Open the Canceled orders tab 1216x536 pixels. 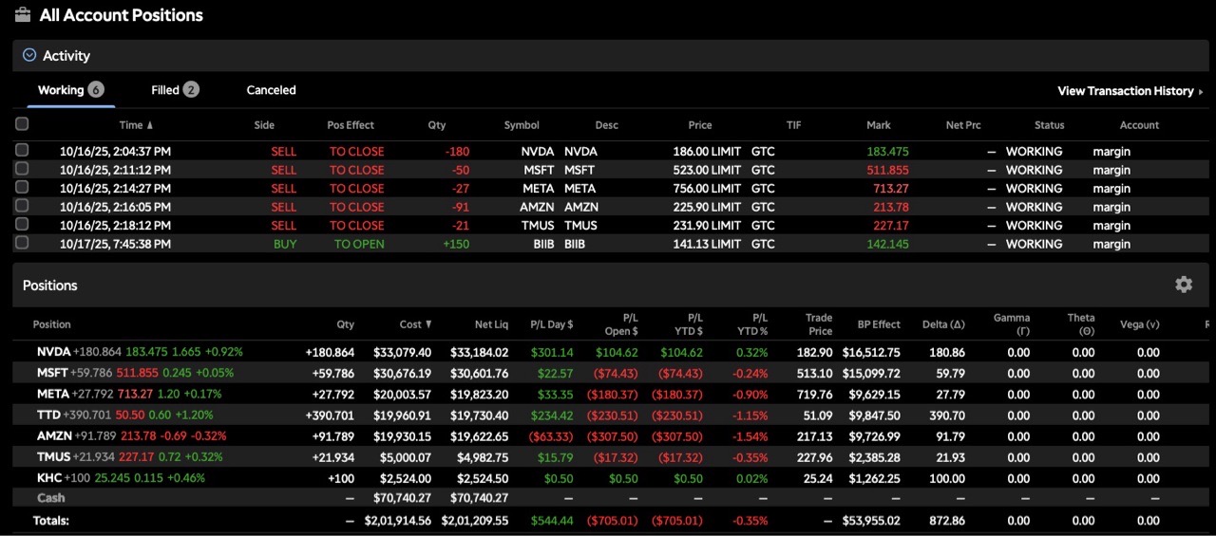pos(271,90)
